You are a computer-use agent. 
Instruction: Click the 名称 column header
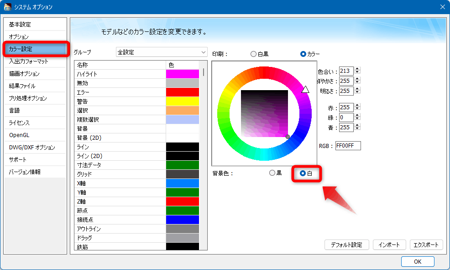coord(120,65)
